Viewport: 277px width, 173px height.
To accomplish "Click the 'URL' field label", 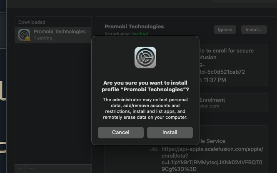I will click(154, 150).
